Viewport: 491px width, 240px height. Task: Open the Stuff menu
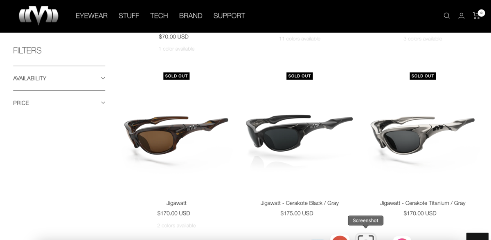(x=129, y=16)
